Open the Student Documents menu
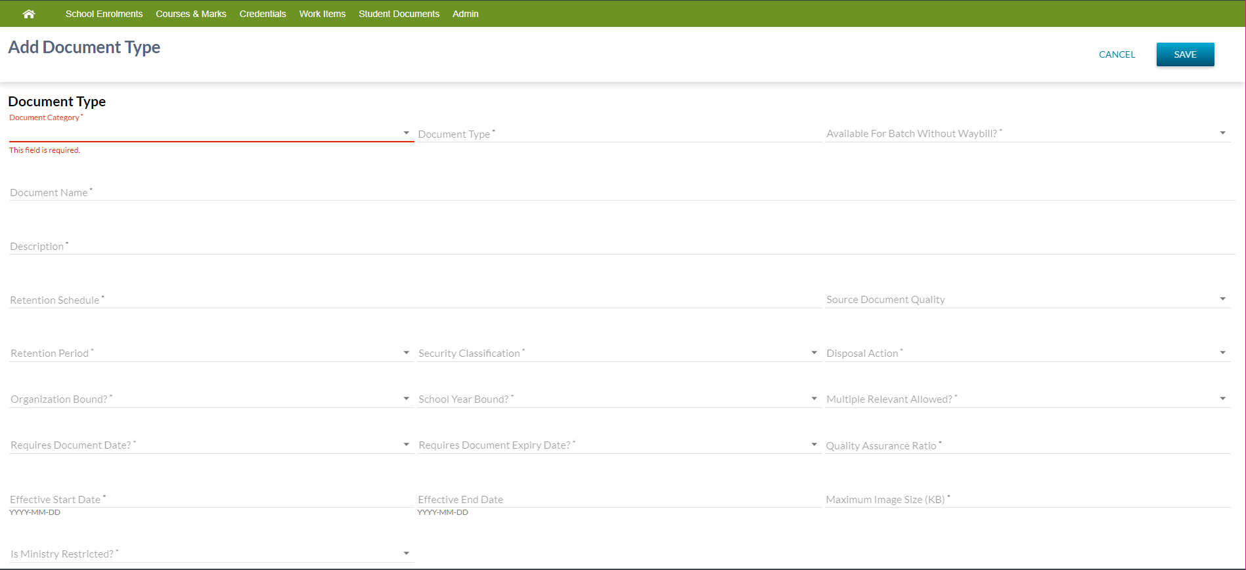Image resolution: width=1246 pixels, height=570 pixels. (399, 14)
